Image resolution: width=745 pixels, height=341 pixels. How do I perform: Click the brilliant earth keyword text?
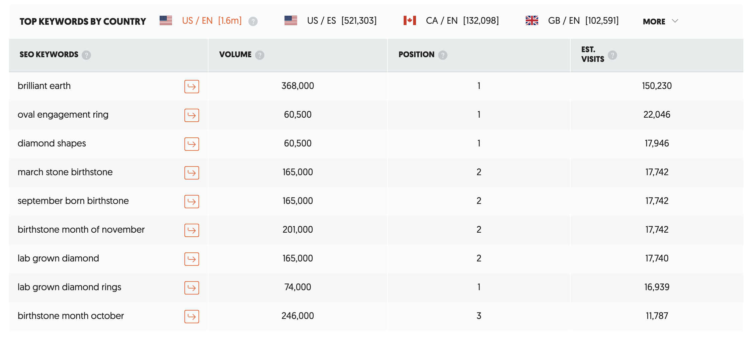point(44,86)
